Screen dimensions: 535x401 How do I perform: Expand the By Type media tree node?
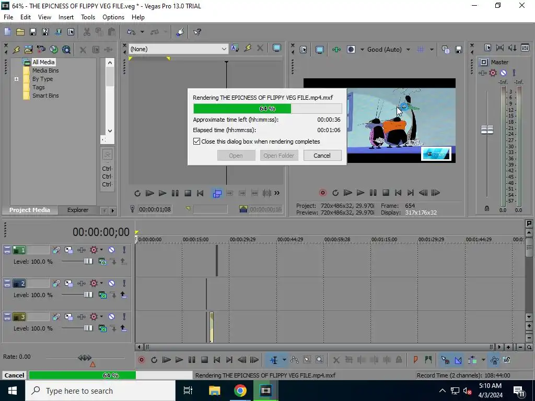tap(16, 79)
